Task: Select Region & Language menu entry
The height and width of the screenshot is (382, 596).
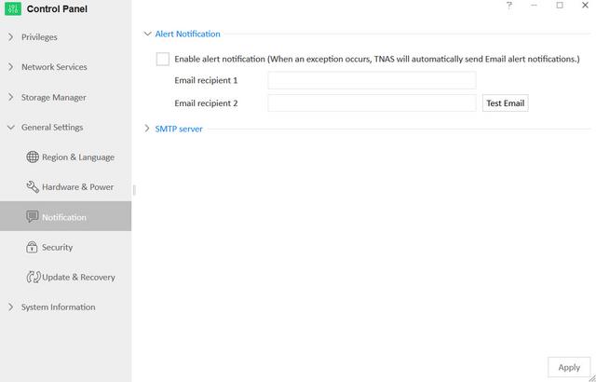Action: (66, 157)
